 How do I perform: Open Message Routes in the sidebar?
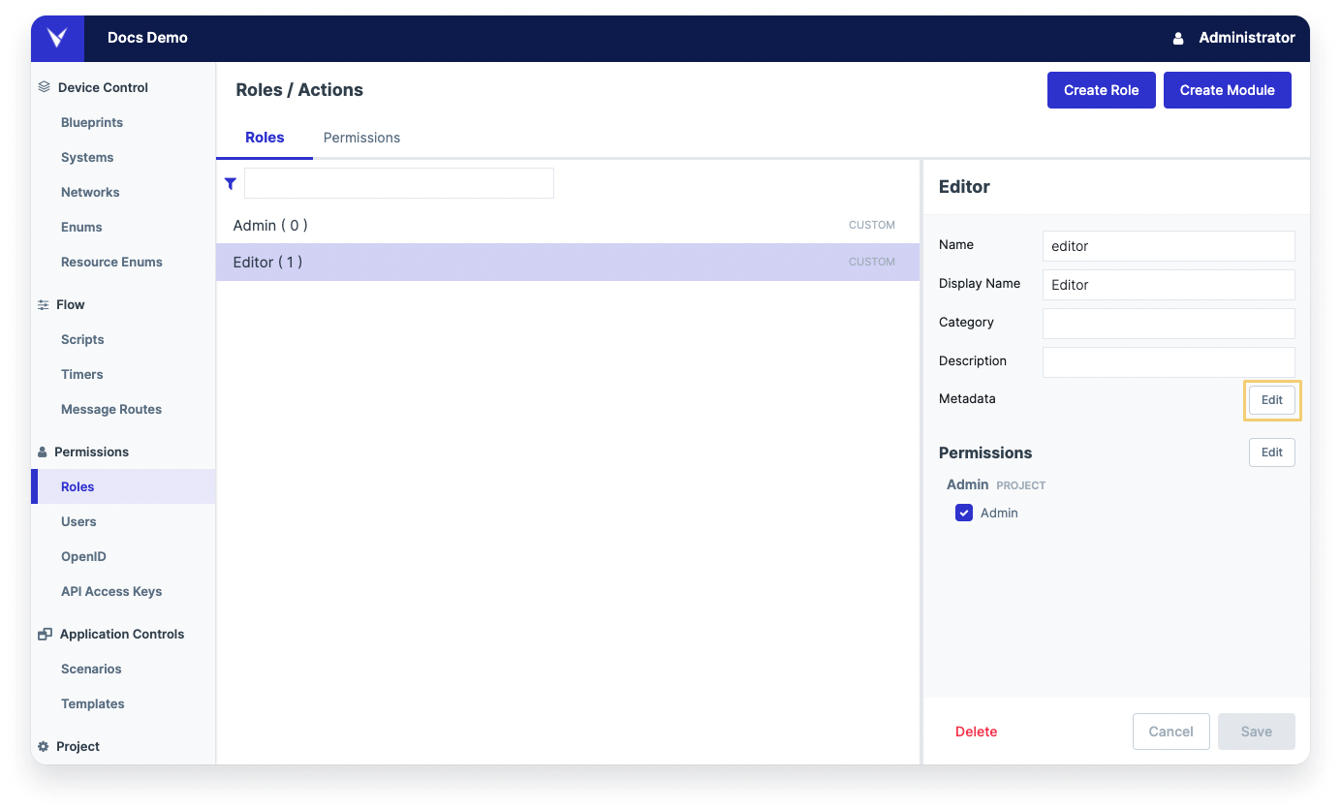coord(111,409)
